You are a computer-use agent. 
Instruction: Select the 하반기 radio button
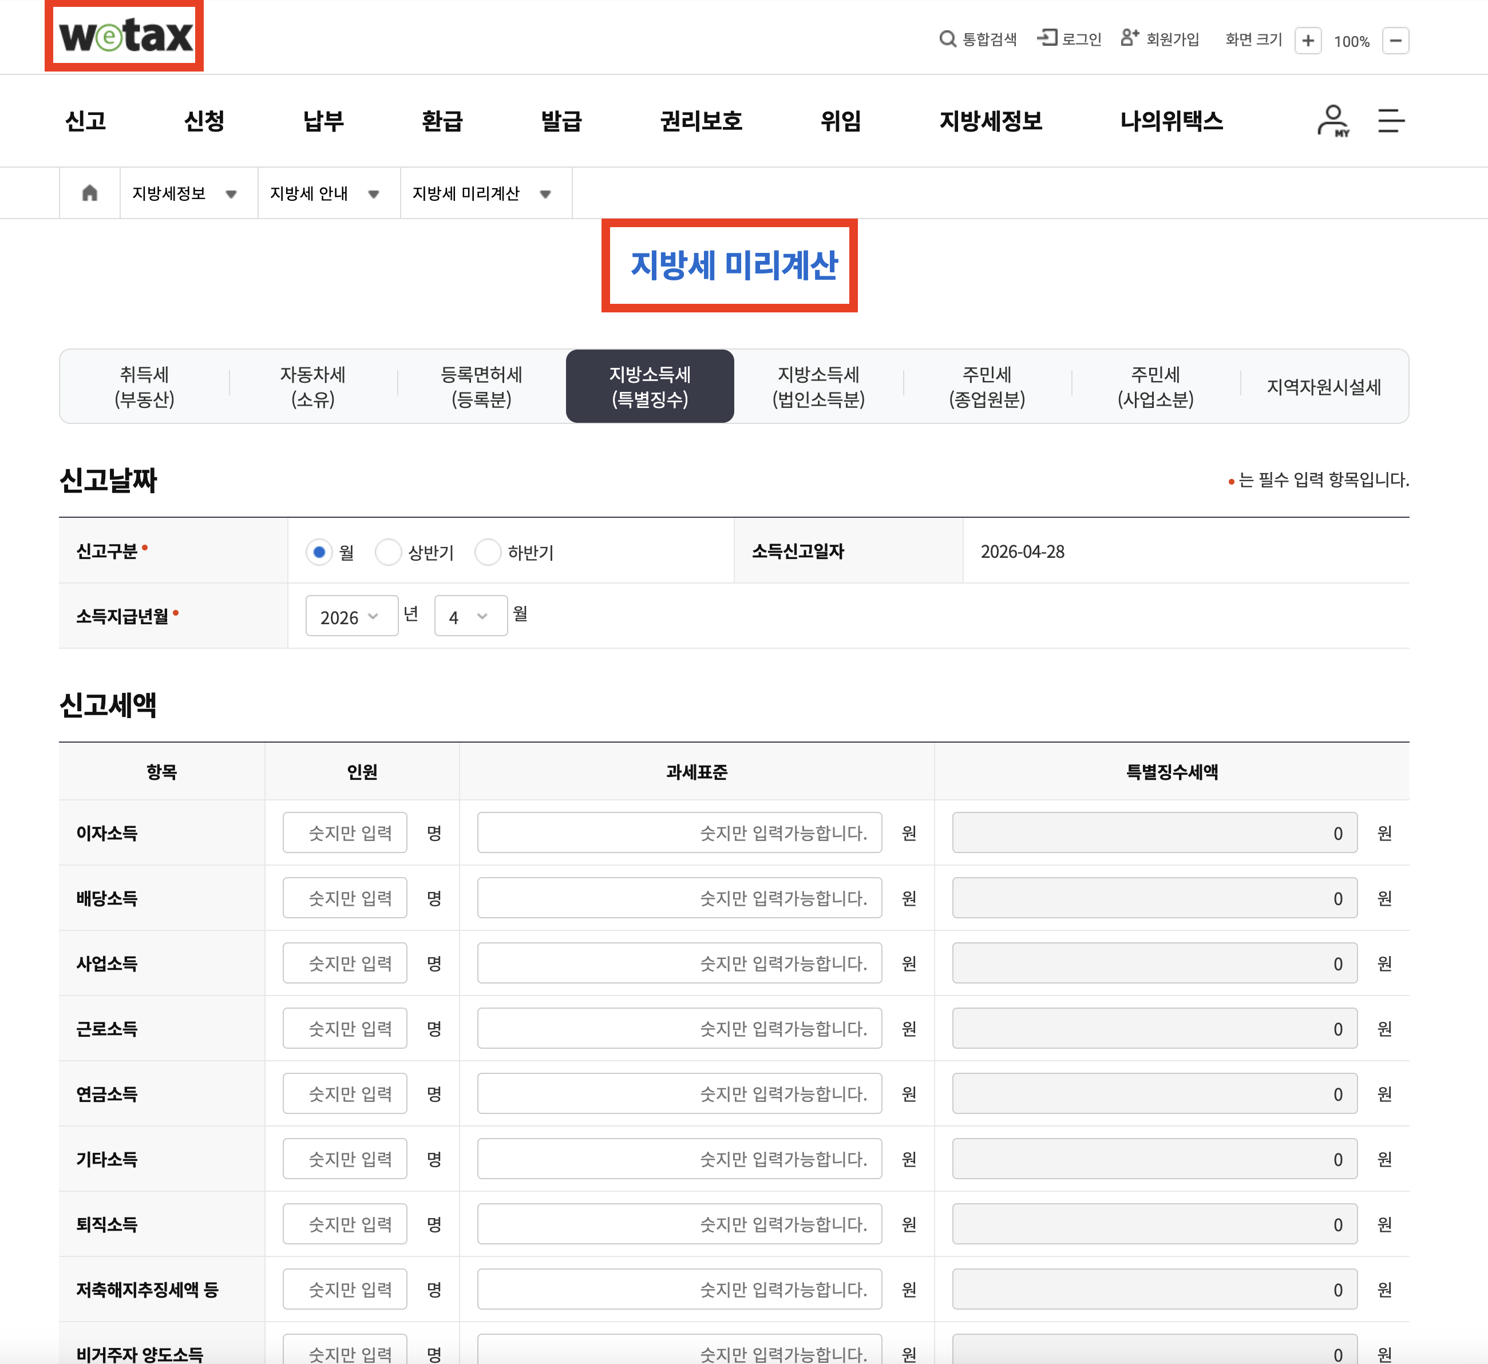pyautogui.click(x=488, y=552)
